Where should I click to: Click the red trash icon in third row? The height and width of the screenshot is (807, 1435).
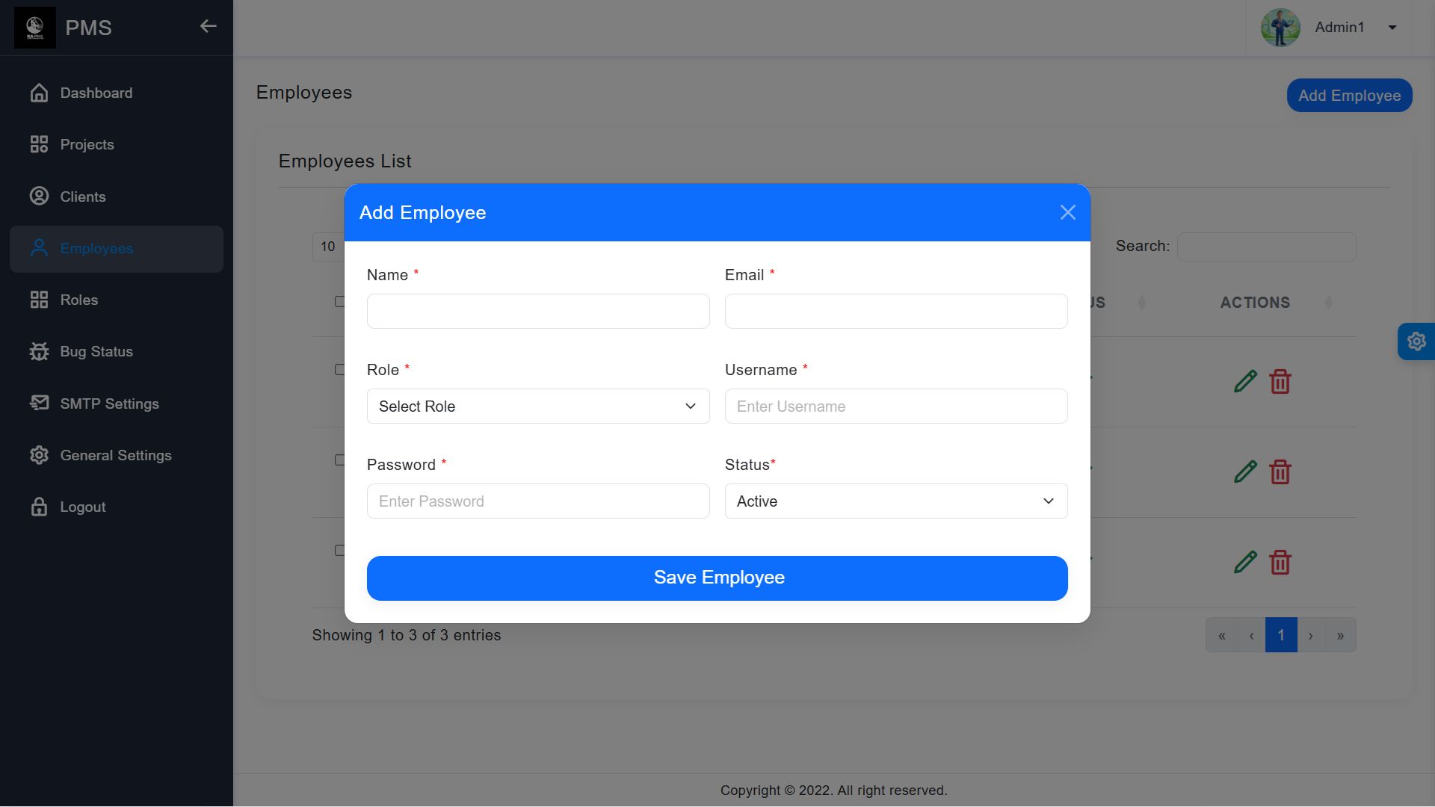1280,562
